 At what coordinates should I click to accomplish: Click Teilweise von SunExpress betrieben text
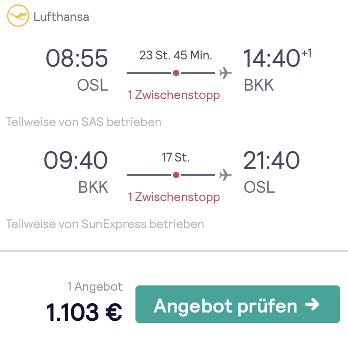coord(105,224)
